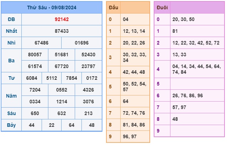Click the Nhì prize number 01696
The height and width of the screenshot is (145, 227).
81,43
